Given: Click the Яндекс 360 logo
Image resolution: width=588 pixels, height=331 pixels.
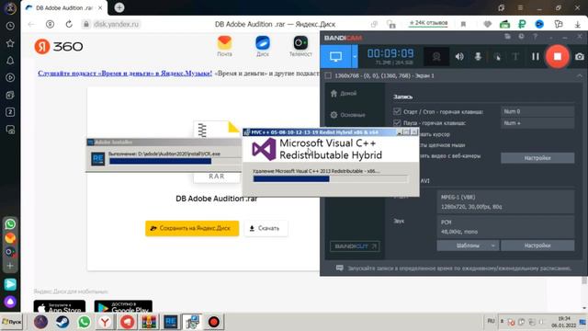Looking at the screenshot, I should pyautogui.click(x=59, y=47).
